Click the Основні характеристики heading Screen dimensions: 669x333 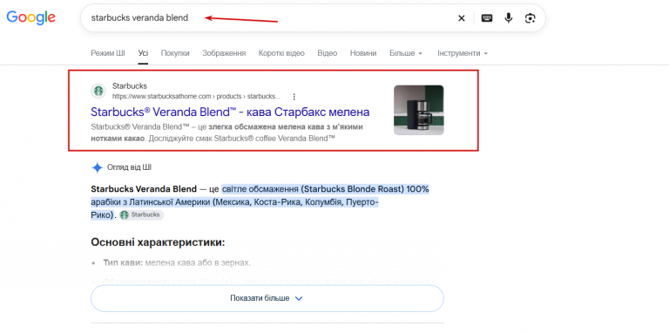pyautogui.click(x=158, y=242)
